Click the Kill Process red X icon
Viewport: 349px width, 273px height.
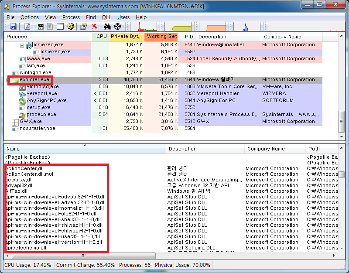coord(94,27)
